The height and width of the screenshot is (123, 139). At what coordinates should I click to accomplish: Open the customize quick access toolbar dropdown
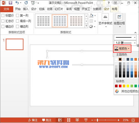pyautogui.click(x=38, y=3)
